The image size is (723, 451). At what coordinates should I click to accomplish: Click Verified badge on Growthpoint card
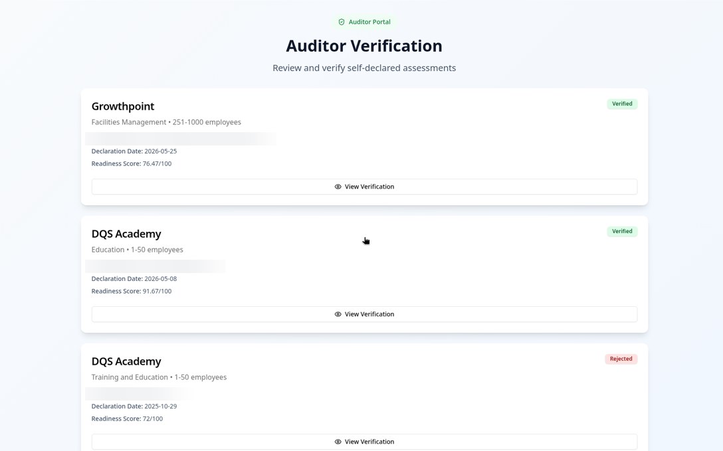click(622, 104)
